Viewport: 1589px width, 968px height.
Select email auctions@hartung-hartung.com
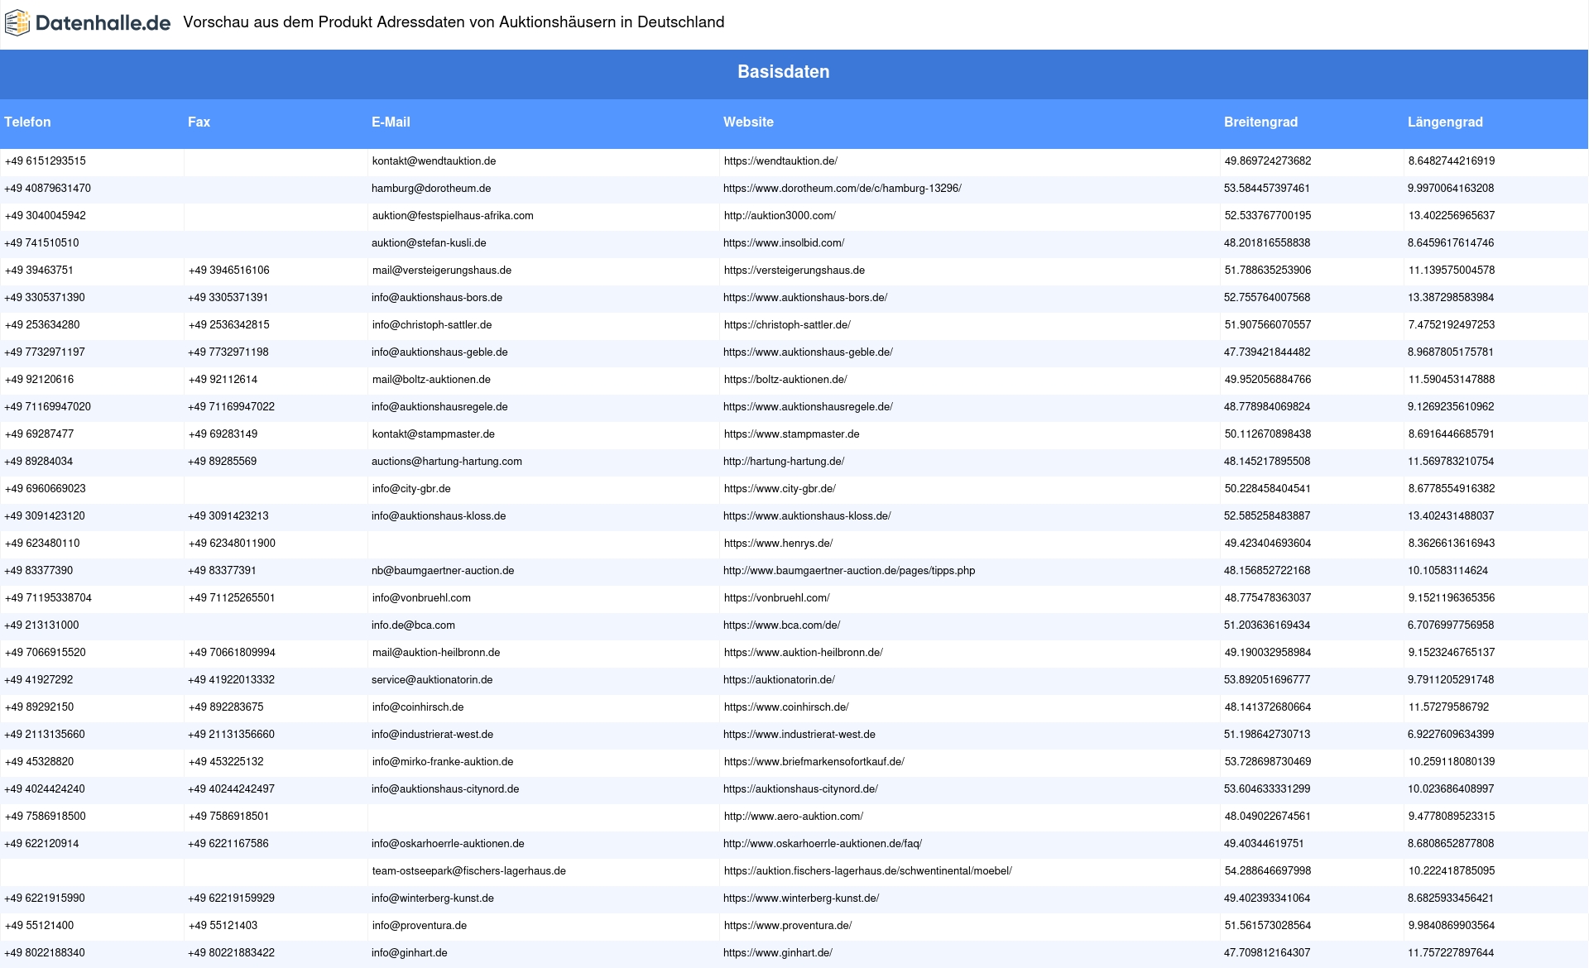[x=447, y=462]
